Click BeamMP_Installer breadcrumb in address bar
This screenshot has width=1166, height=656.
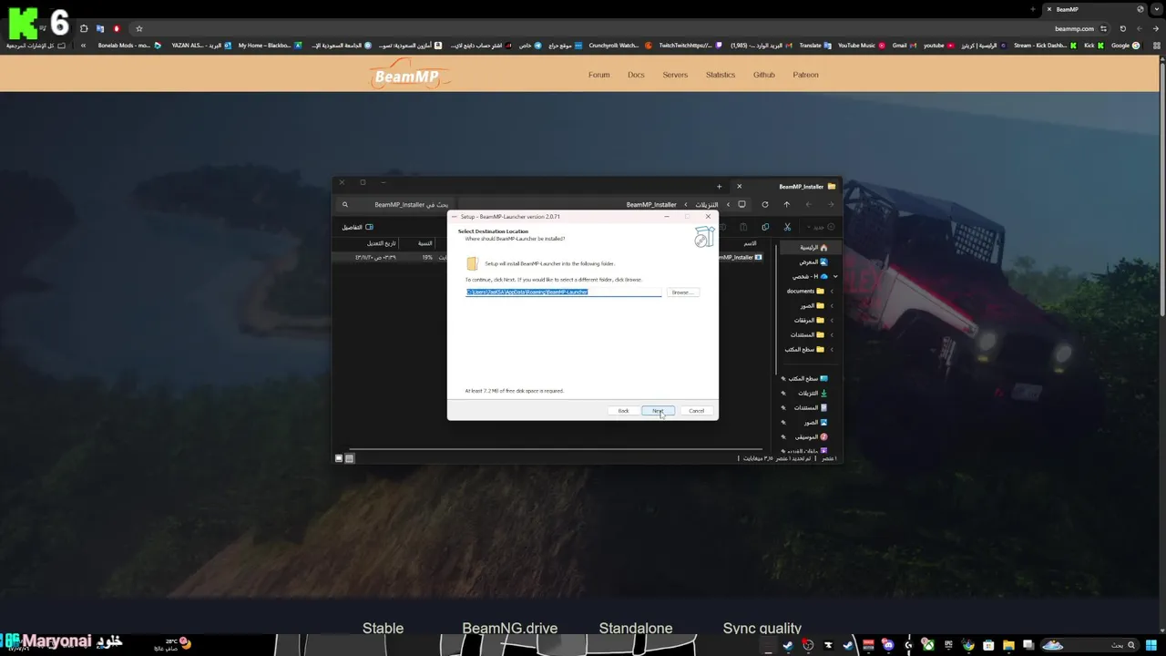click(x=651, y=205)
